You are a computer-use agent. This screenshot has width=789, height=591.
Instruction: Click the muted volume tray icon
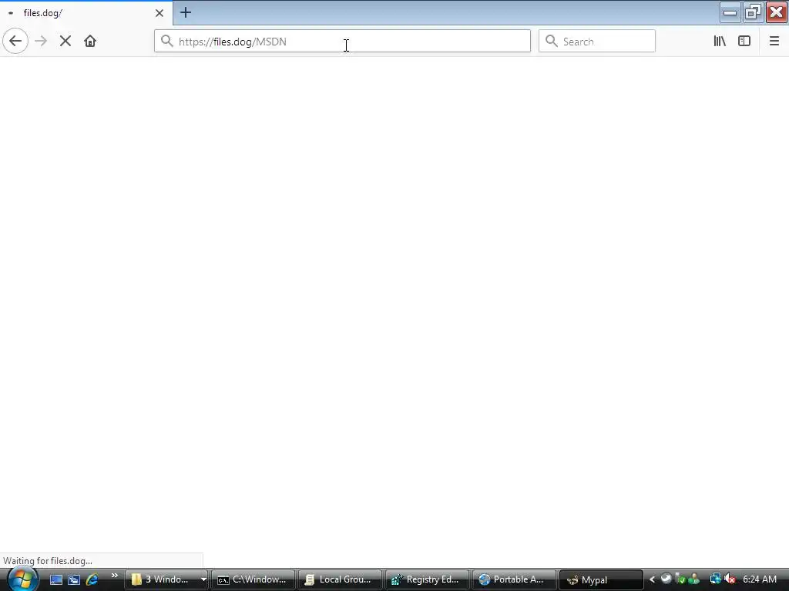[730, 579]
